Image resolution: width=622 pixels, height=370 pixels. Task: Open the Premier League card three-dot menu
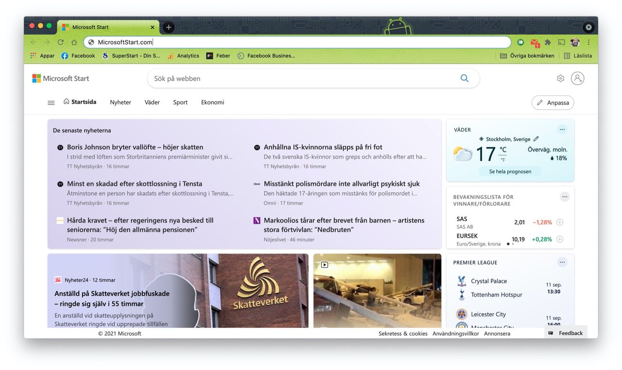562,262
